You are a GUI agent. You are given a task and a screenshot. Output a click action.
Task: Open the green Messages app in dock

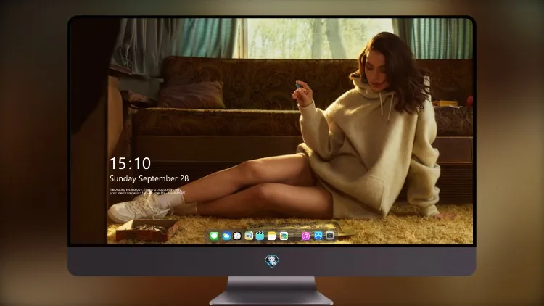[215, 236]
